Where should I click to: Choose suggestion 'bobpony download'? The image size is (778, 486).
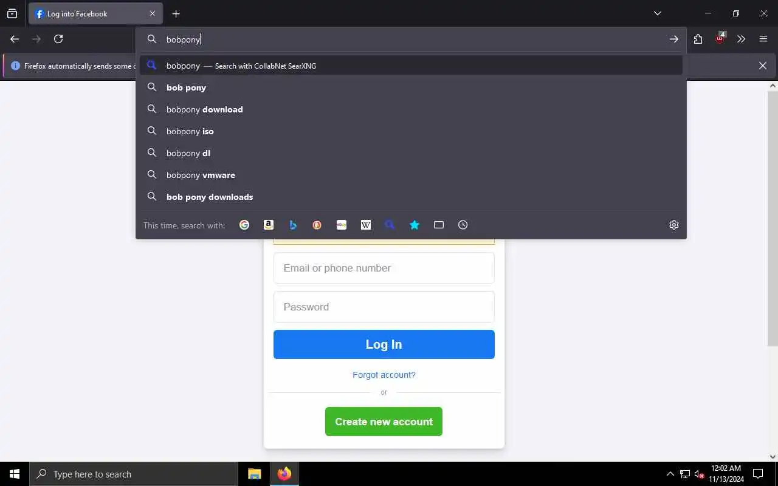[411, 109]
